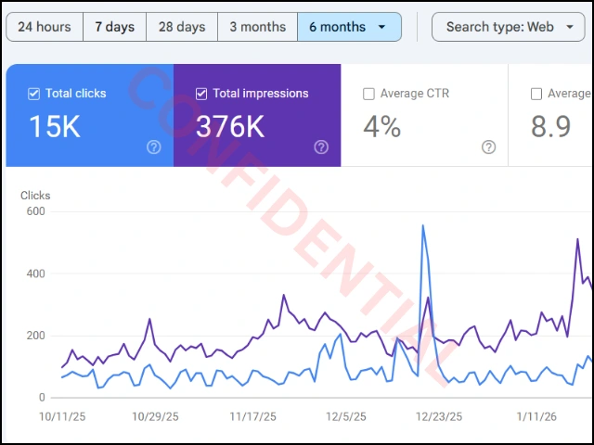This screenshot has width=594, height=445.
Task: Select the 24 hours date range
Action: click(x=45, y=27)
